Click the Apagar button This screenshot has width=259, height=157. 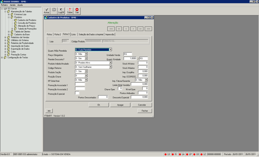(120, 105)
